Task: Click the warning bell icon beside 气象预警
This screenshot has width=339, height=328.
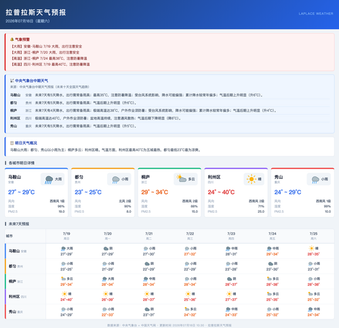Action: point(12,39)
